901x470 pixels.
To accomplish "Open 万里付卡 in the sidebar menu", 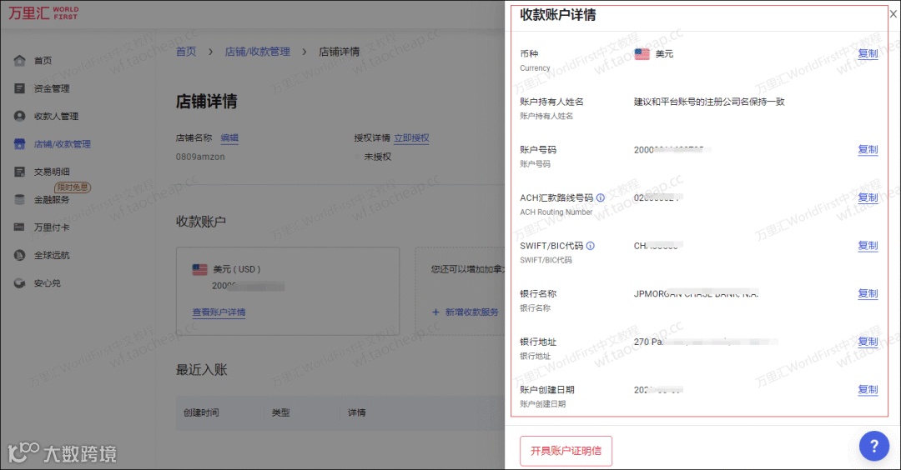I will (52, 227).
